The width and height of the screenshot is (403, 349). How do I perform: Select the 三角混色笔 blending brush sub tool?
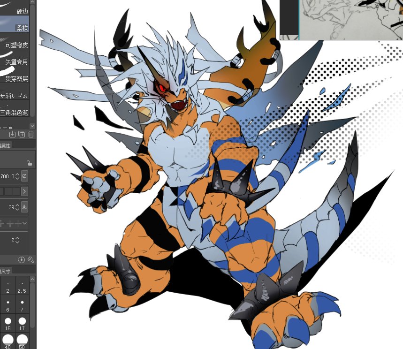pyautogui.click(x=15, y=108)
